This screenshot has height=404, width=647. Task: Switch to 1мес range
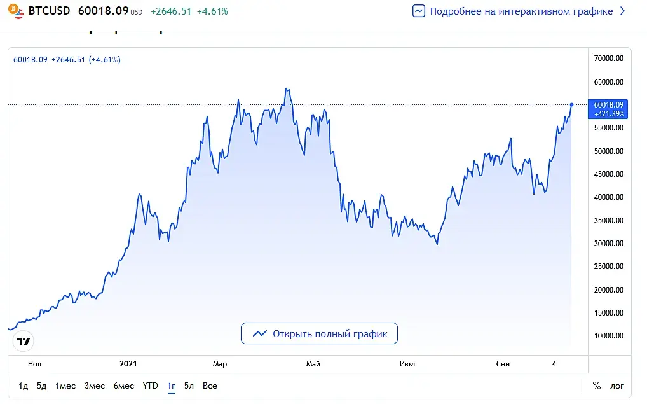tap(65, 386)
